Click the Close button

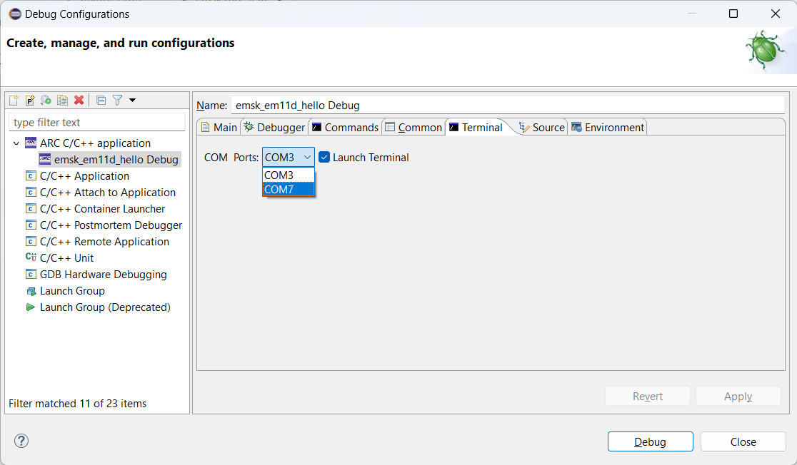[743, 441]
